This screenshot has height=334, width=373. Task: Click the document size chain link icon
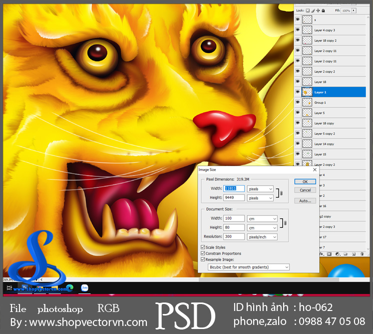point(285,223)
